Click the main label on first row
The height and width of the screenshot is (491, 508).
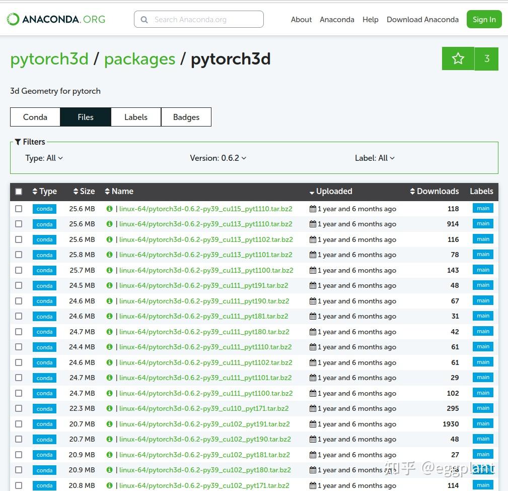(x=483, y=209)
